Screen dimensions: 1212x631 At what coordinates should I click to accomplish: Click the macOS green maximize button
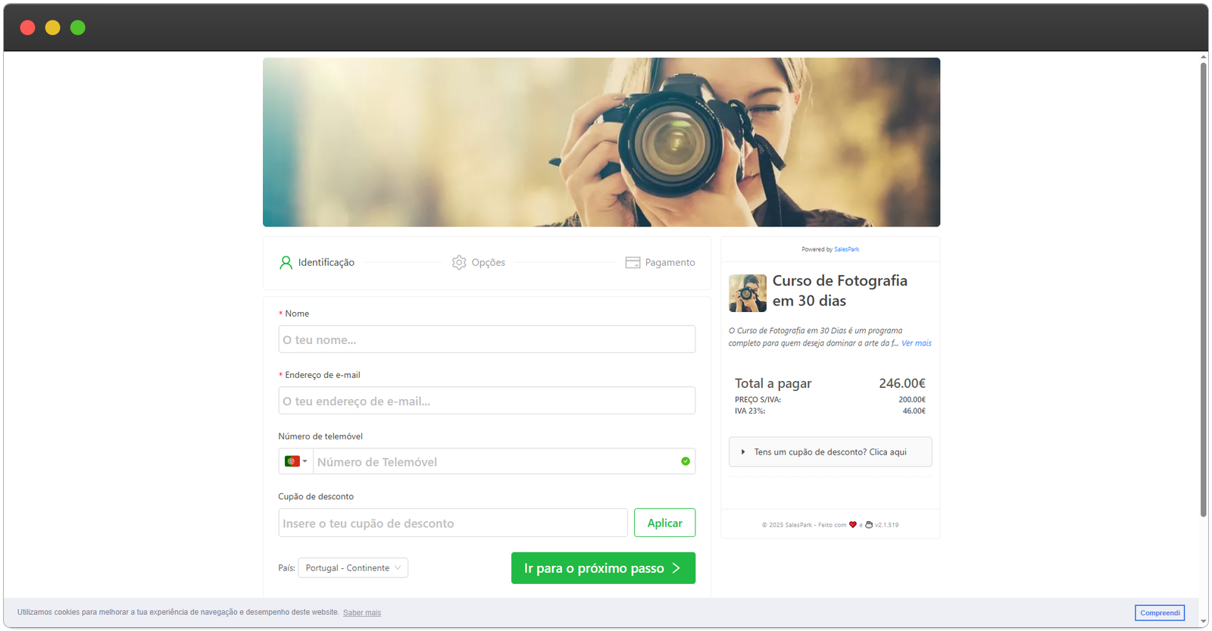coord(78,28)
